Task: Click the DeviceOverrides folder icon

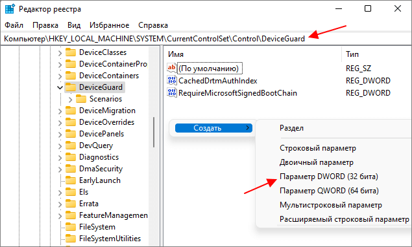Action: pos(71,122)
